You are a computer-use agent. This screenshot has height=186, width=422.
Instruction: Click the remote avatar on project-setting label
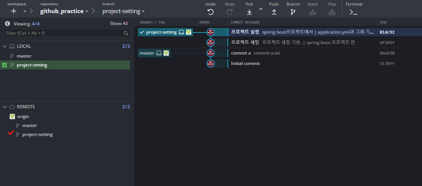click(x=189, y=32)
